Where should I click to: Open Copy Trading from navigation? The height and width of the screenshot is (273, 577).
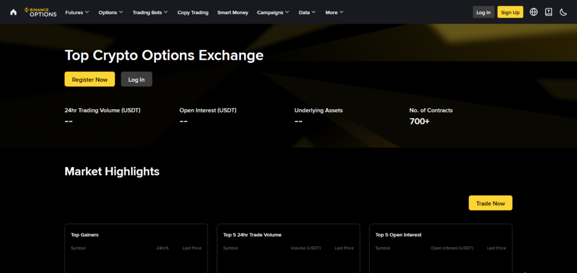[x=193, y=12]
